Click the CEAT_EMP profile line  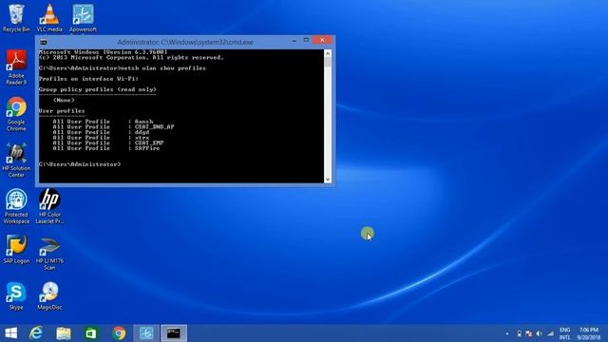tap(108, 142)
